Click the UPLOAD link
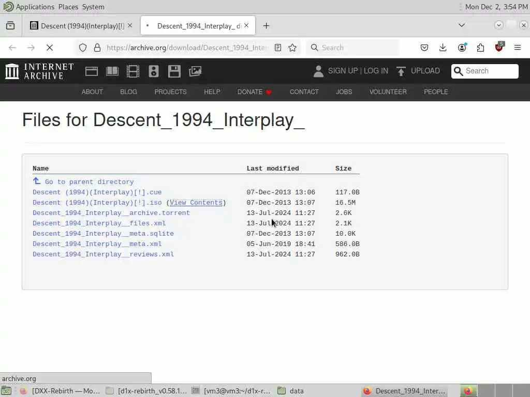Image resolution: width=530 pixels, height=397 pixels. tap(425, 71)
